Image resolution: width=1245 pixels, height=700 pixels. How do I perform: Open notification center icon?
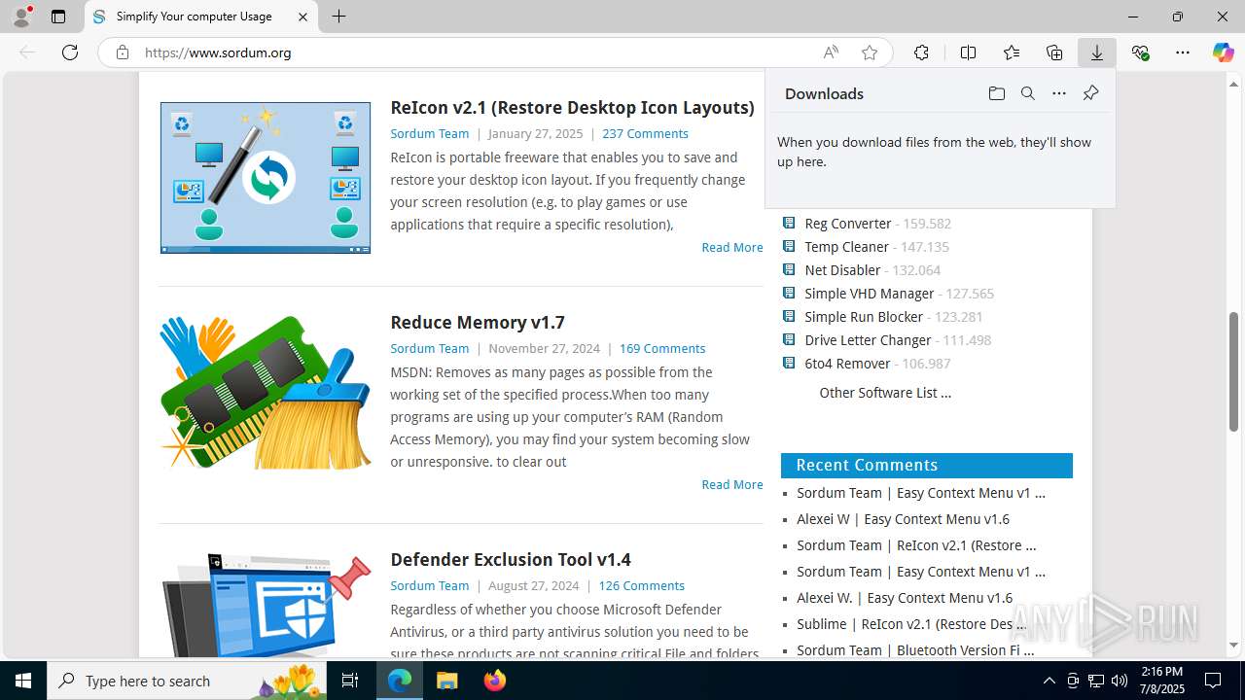click(1213, 681)
